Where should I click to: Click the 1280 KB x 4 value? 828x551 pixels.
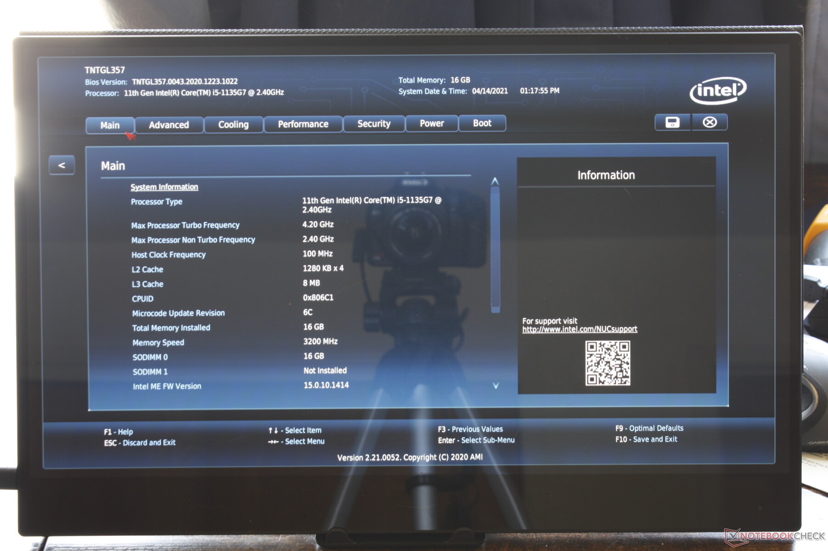323,269
